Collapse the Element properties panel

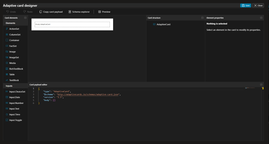261,18
